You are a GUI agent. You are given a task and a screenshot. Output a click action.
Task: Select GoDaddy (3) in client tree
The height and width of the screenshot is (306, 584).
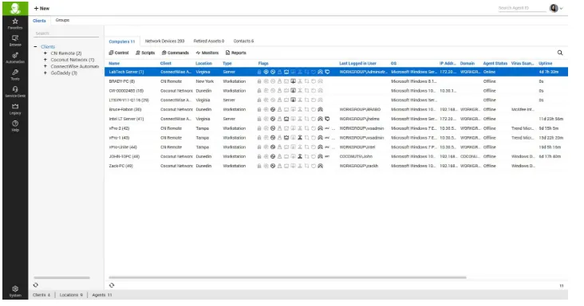(64, 73)
